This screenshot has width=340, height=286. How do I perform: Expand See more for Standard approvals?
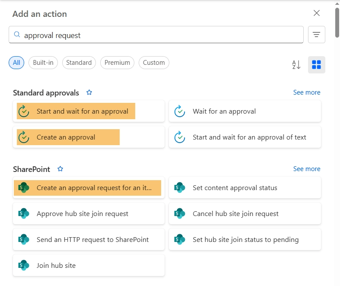[x=307, y=92]
